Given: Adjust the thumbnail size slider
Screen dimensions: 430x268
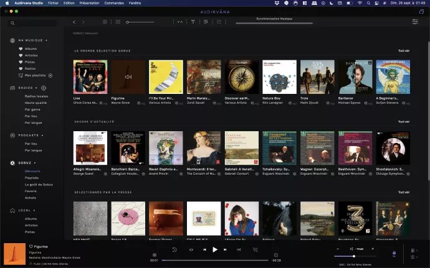Looking at the screenshot, I should pos(128,22).
